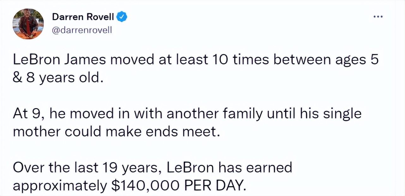Open the @darrenrovell handle link
The width and height of the screenshot is (405, 196).
(x=81, y=31)
